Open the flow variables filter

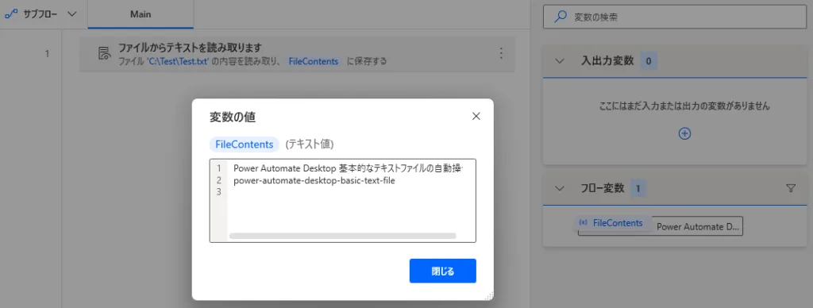click(791, 189)
